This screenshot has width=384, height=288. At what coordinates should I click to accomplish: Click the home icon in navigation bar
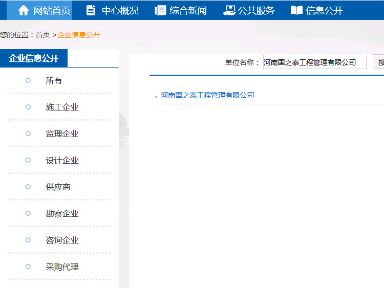tap(24, 10)
